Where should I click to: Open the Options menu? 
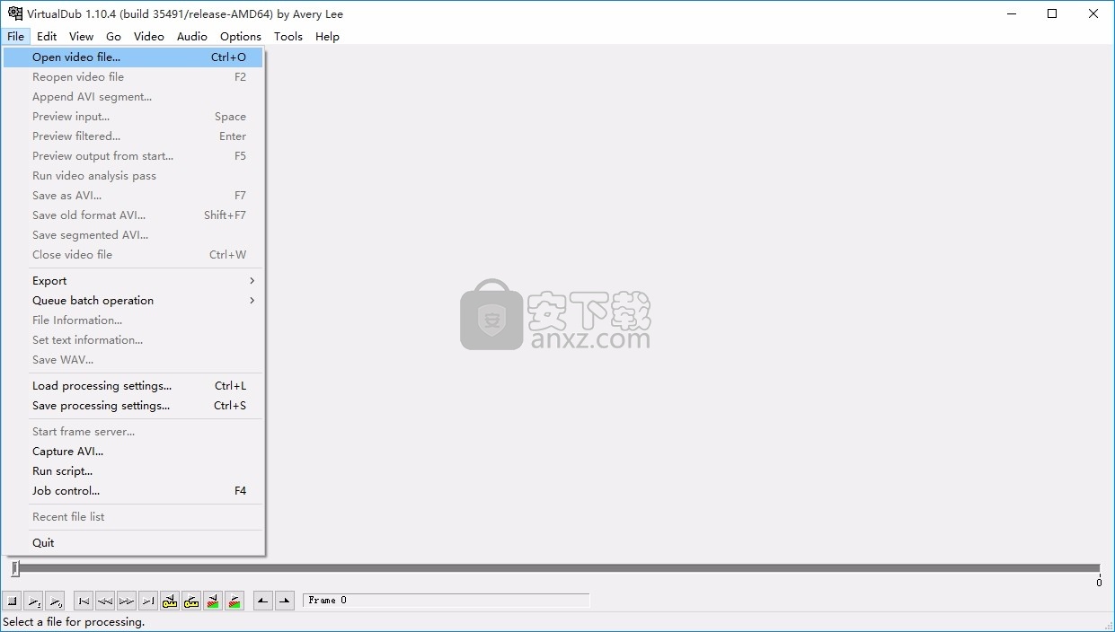tap(241, 36)
